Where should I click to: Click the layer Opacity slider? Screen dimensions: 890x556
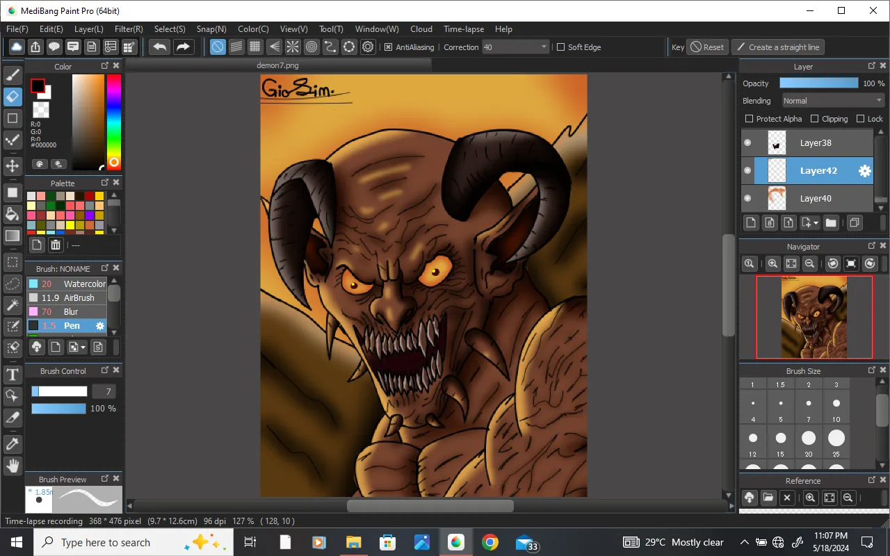(x=819, y=83)
